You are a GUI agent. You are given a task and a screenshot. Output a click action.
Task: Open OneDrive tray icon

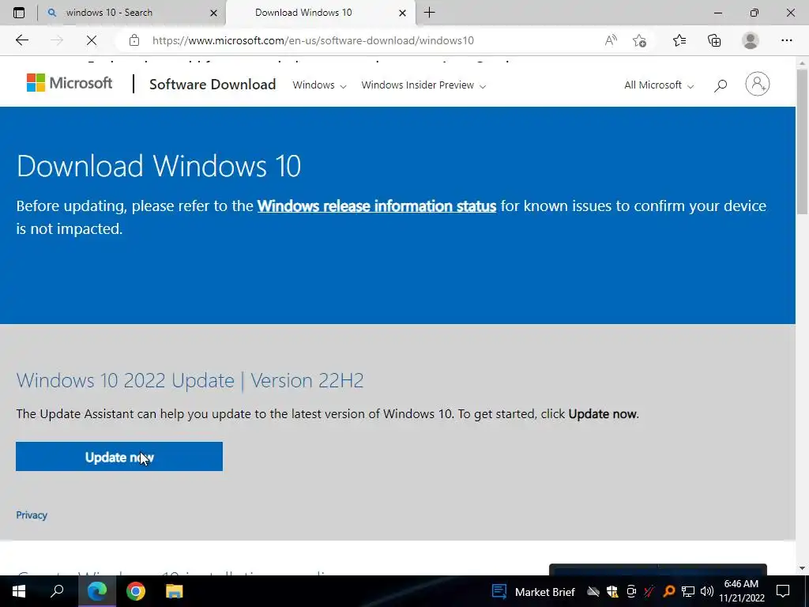click(x=593, y=591)
